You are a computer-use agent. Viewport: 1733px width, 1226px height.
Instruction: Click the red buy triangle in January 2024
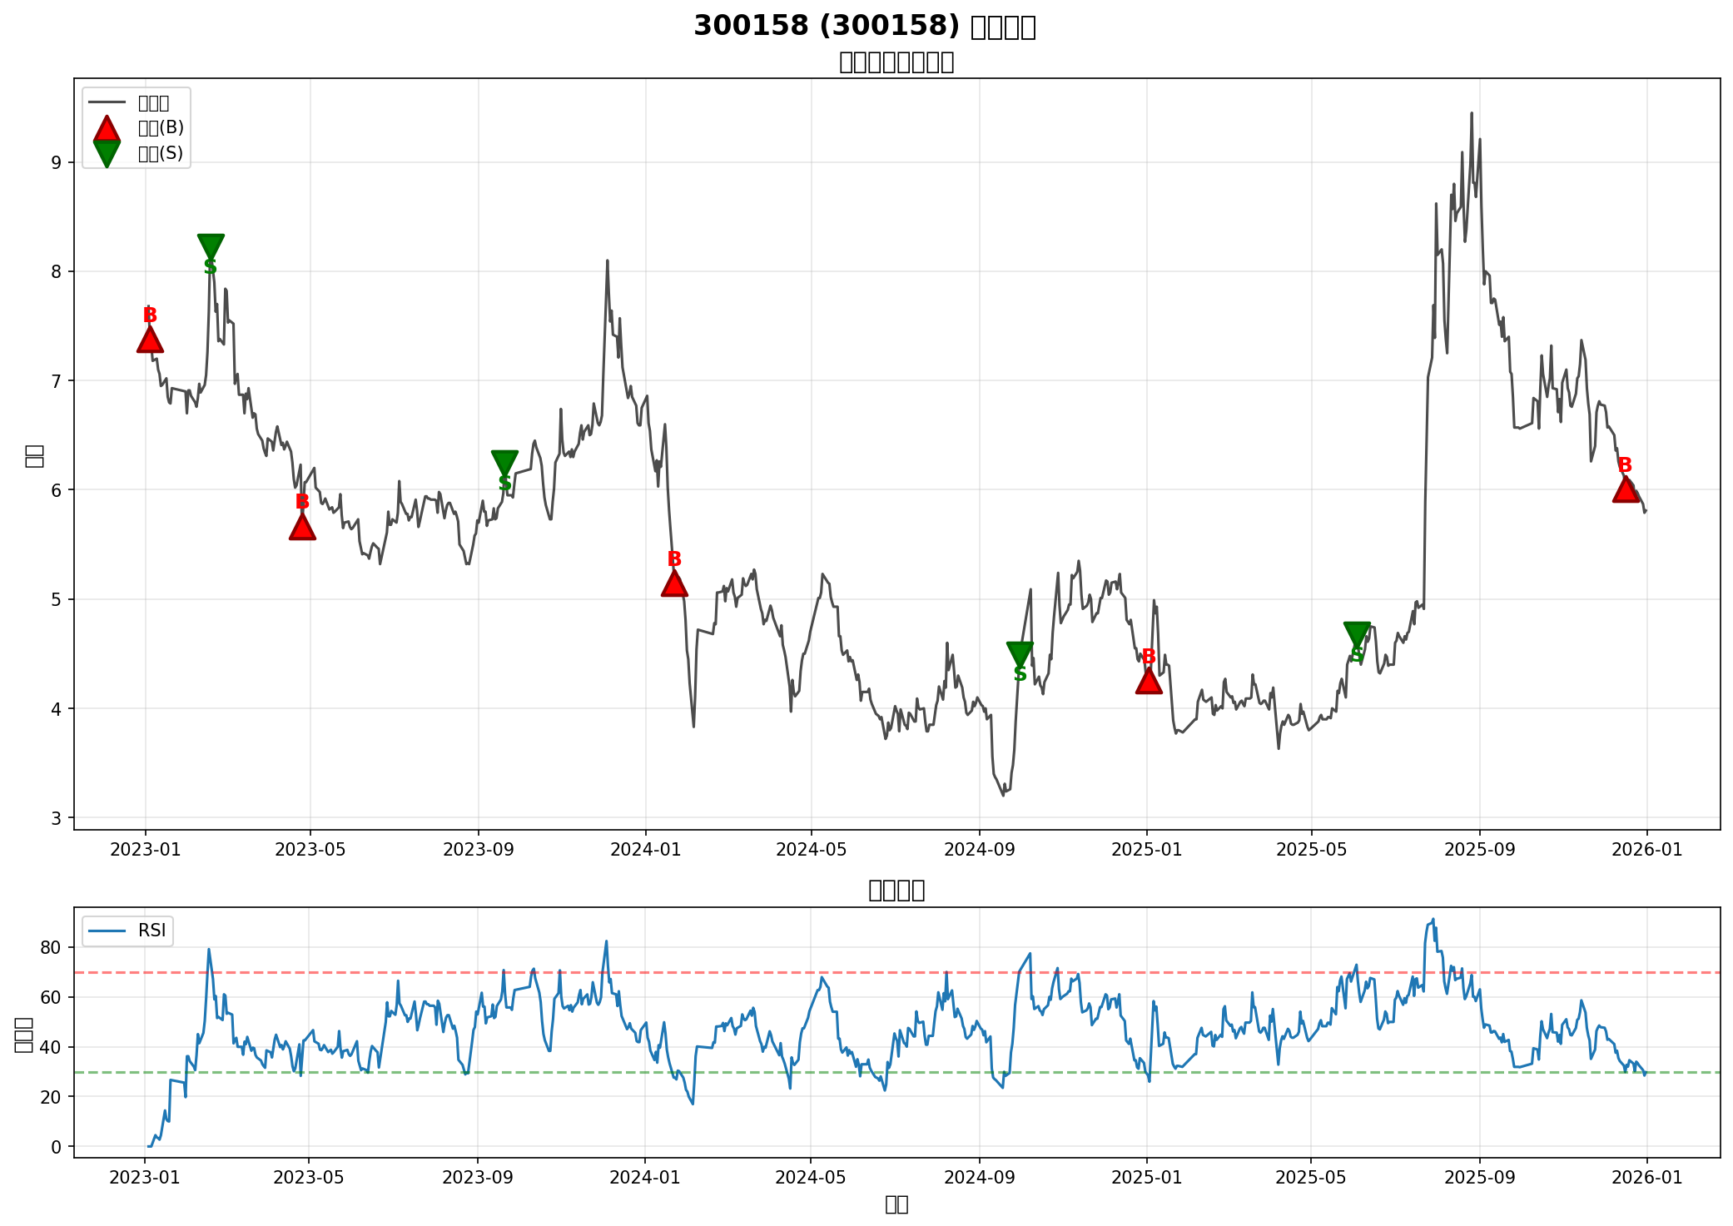point(674,583)
